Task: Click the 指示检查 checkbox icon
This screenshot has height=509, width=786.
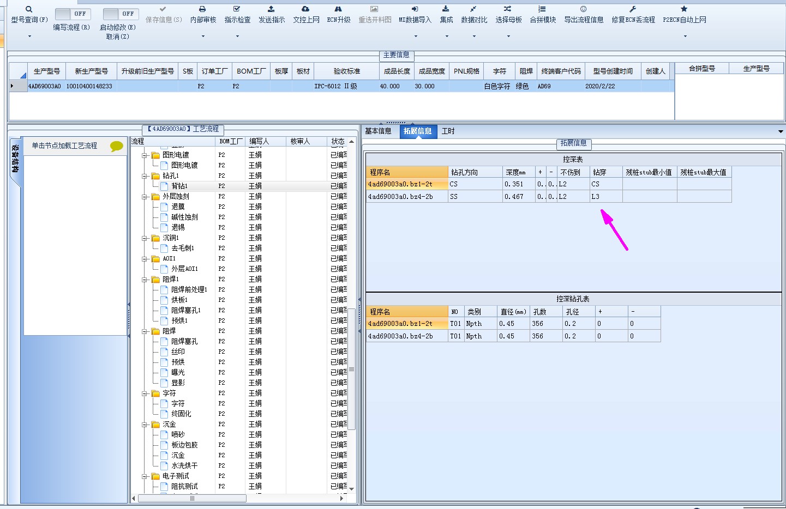Action: (237, 9)
